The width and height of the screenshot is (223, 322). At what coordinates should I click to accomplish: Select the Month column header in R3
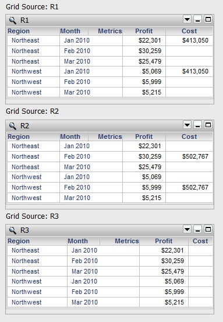77,241
